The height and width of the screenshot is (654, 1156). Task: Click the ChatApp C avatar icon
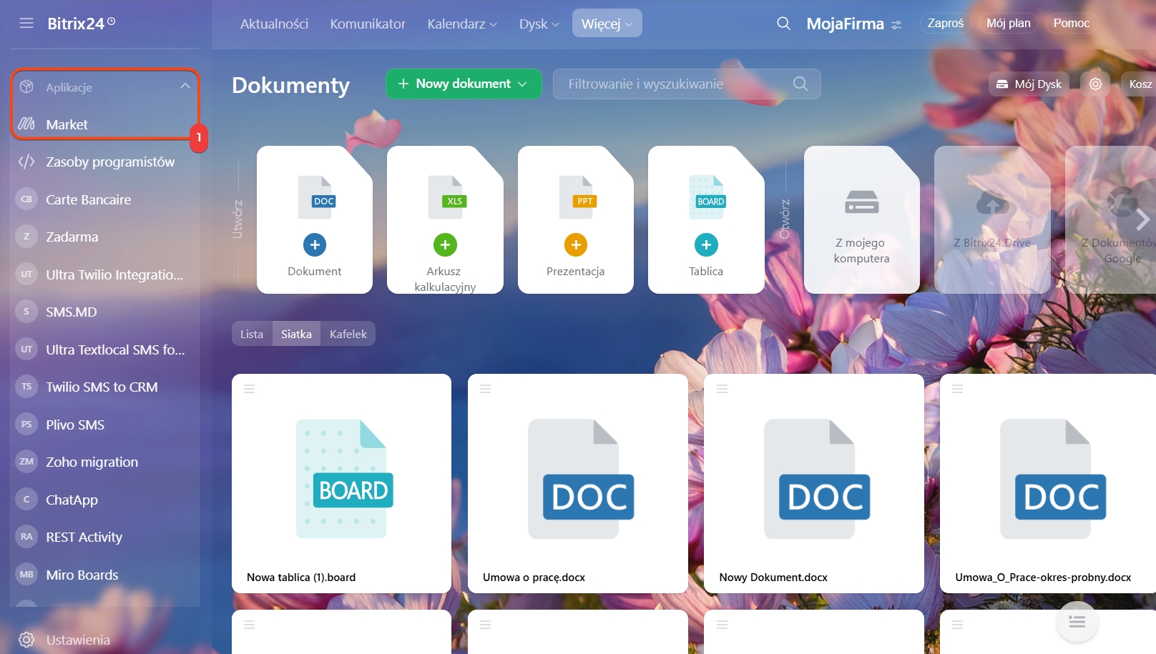click(x=26, y=500)
